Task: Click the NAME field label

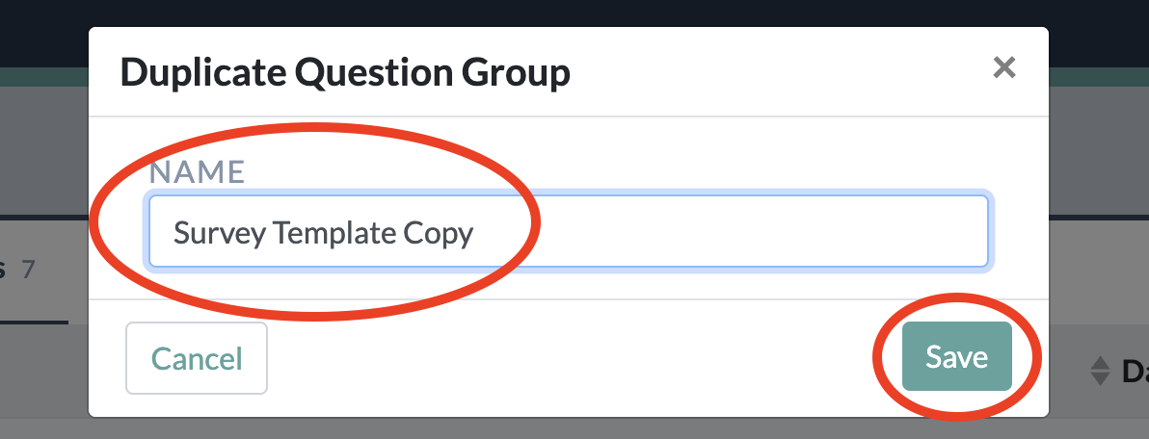Action: click(197, 172)
